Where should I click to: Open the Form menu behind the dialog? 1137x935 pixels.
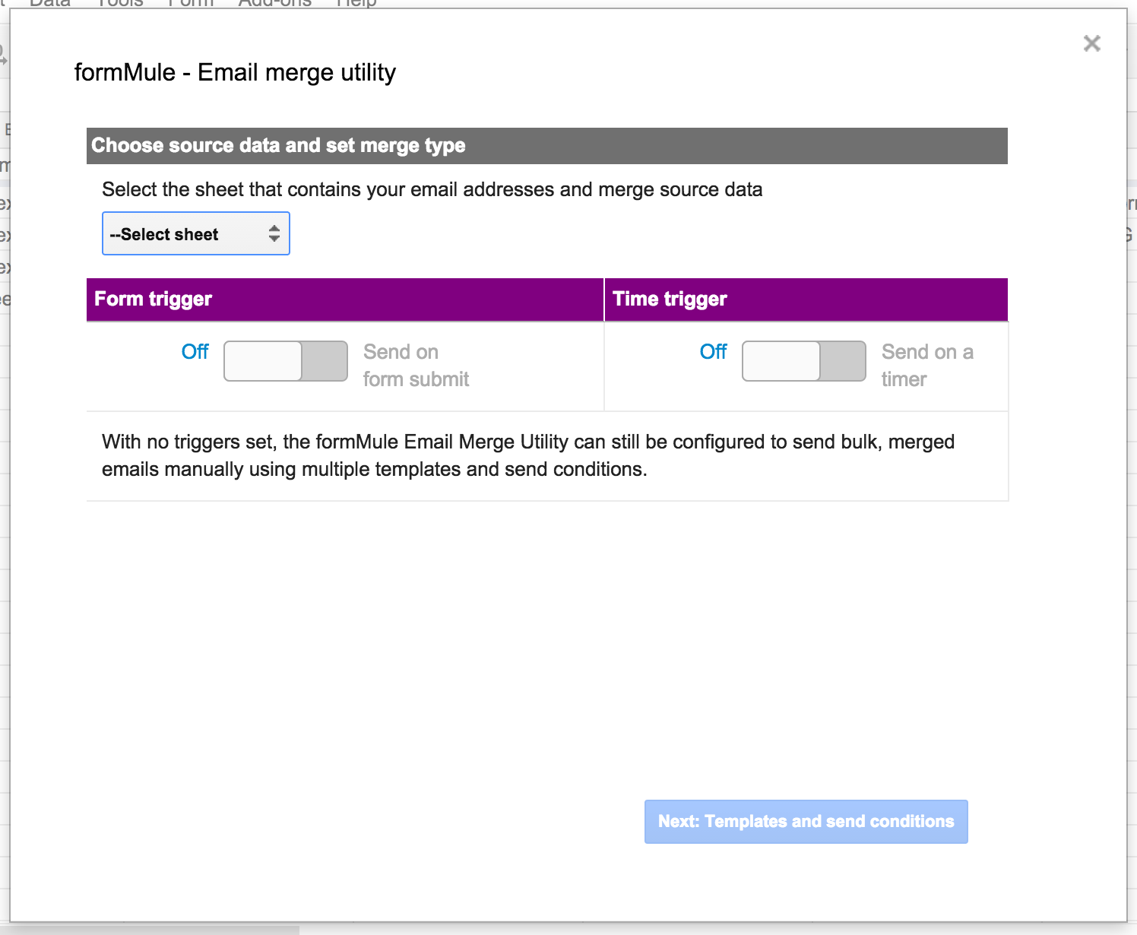[191, 4]
